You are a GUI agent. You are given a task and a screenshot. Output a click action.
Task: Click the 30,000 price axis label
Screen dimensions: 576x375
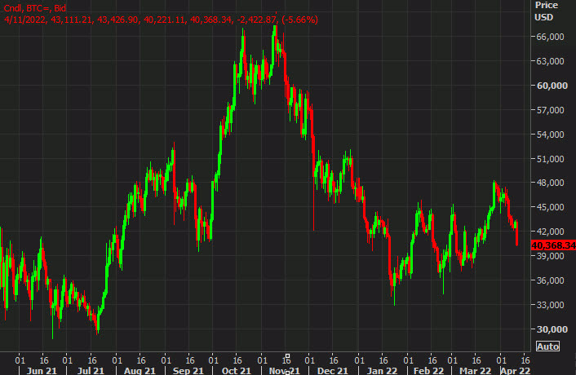click(551, 329)
